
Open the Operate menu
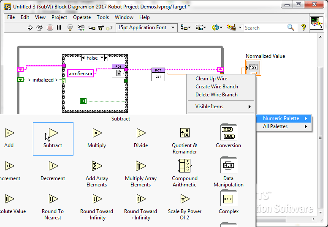[82, 17]
